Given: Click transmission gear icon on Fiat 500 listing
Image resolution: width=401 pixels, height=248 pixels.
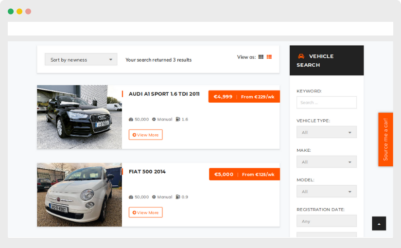Looking at the screenshot, I should tap(154, 197).
